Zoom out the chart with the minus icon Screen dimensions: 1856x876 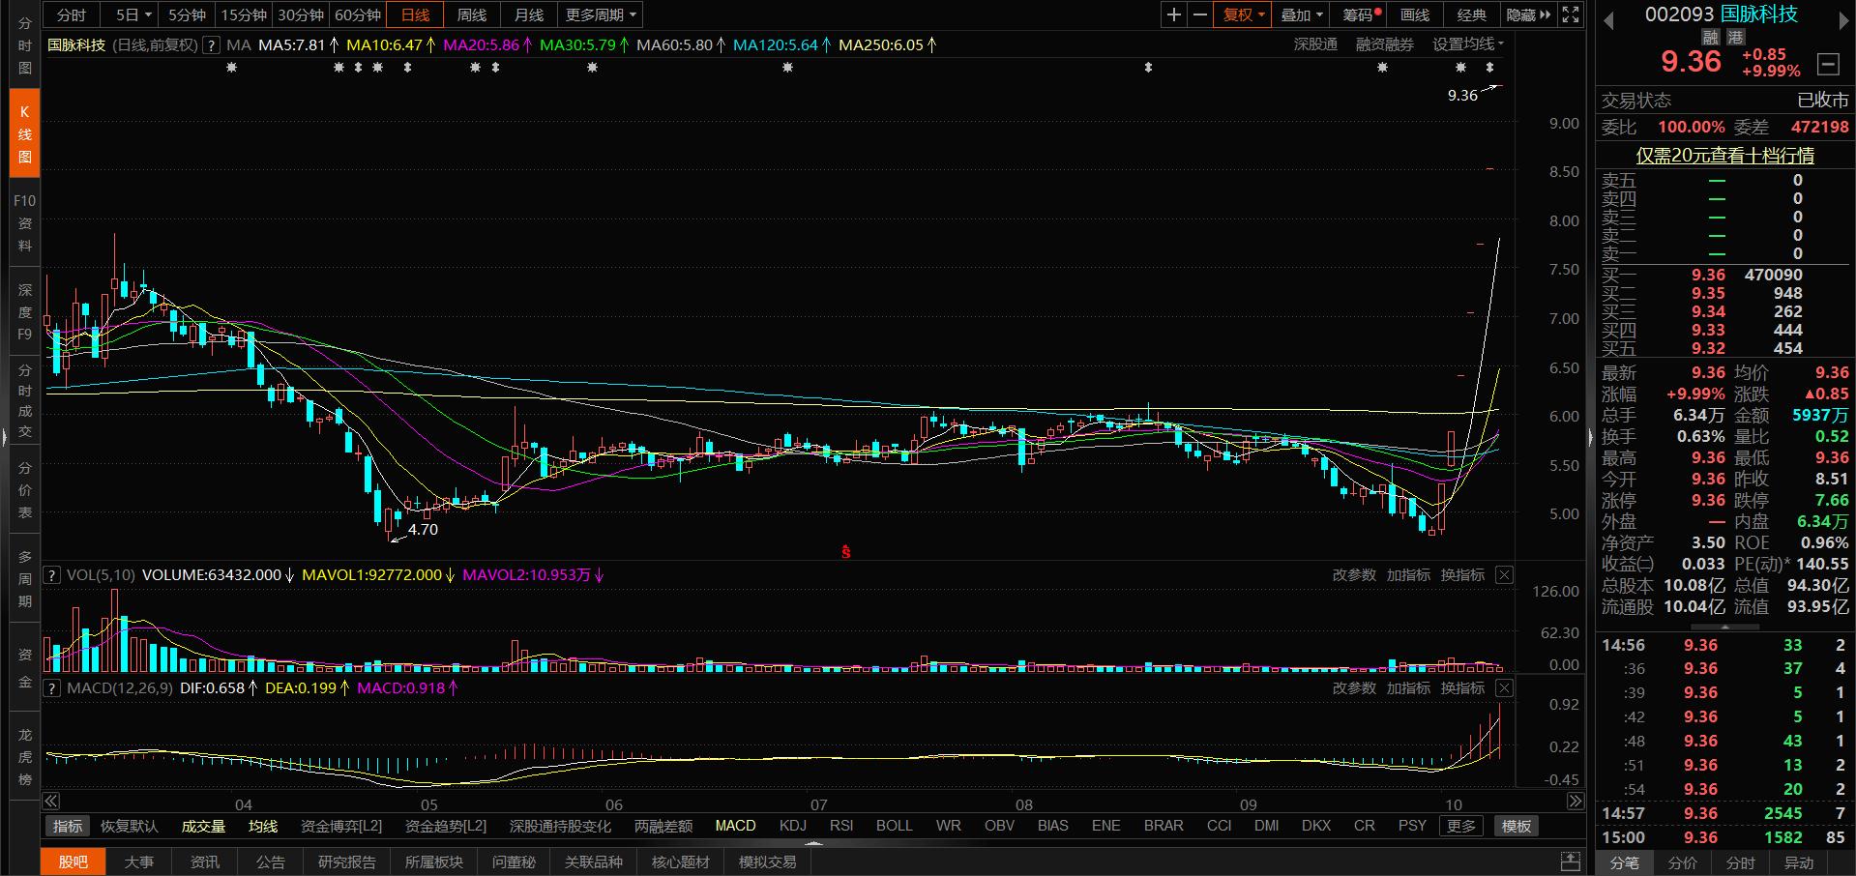tap(1200, 15)
